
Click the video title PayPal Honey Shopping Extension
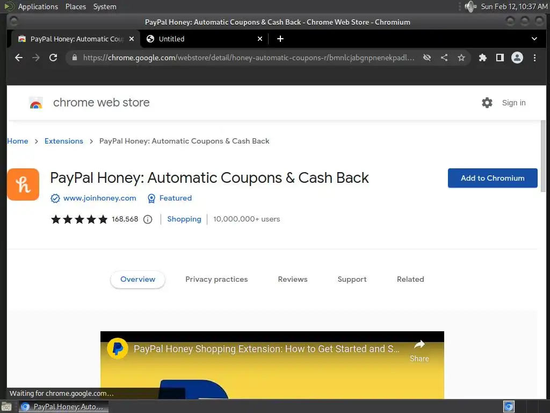pyautogui.click(x=266, y=348)
